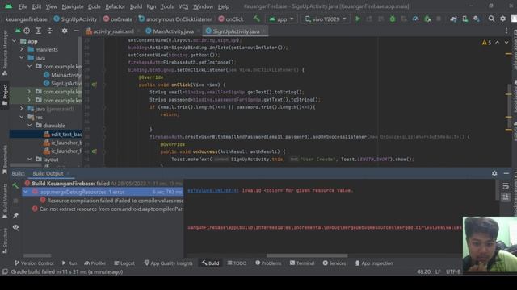The image size is (517, 290).
Task: Toggle the eye view option in Build panel
Action: (15, 227)
